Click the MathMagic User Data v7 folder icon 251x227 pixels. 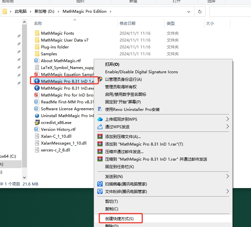coord(37,40)
